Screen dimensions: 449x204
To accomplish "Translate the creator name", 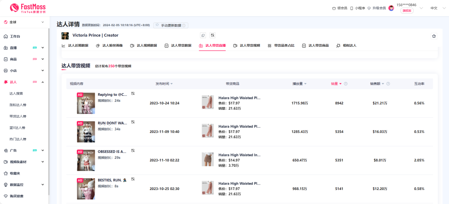I will pyautogui.click(x=212, y=36).
